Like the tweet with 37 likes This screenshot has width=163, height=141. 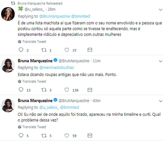[x=67, y=50]
